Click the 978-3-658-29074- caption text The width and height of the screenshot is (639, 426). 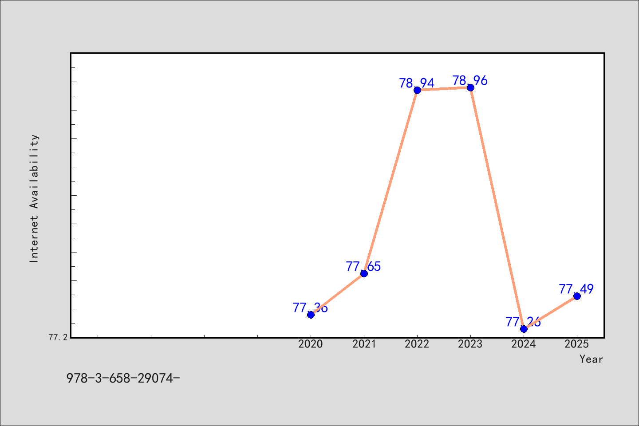(123, 378)
